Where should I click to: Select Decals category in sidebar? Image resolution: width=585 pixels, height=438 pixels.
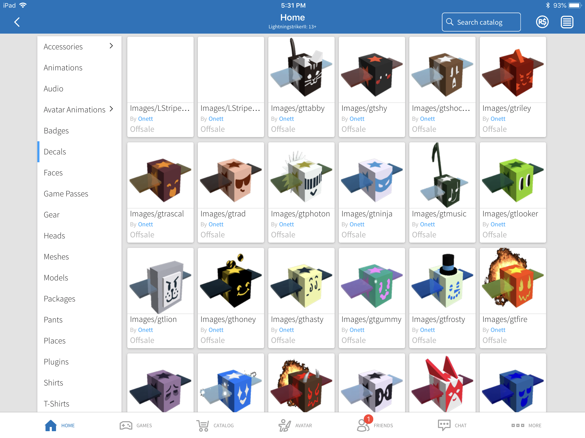[x=55, y=152]
